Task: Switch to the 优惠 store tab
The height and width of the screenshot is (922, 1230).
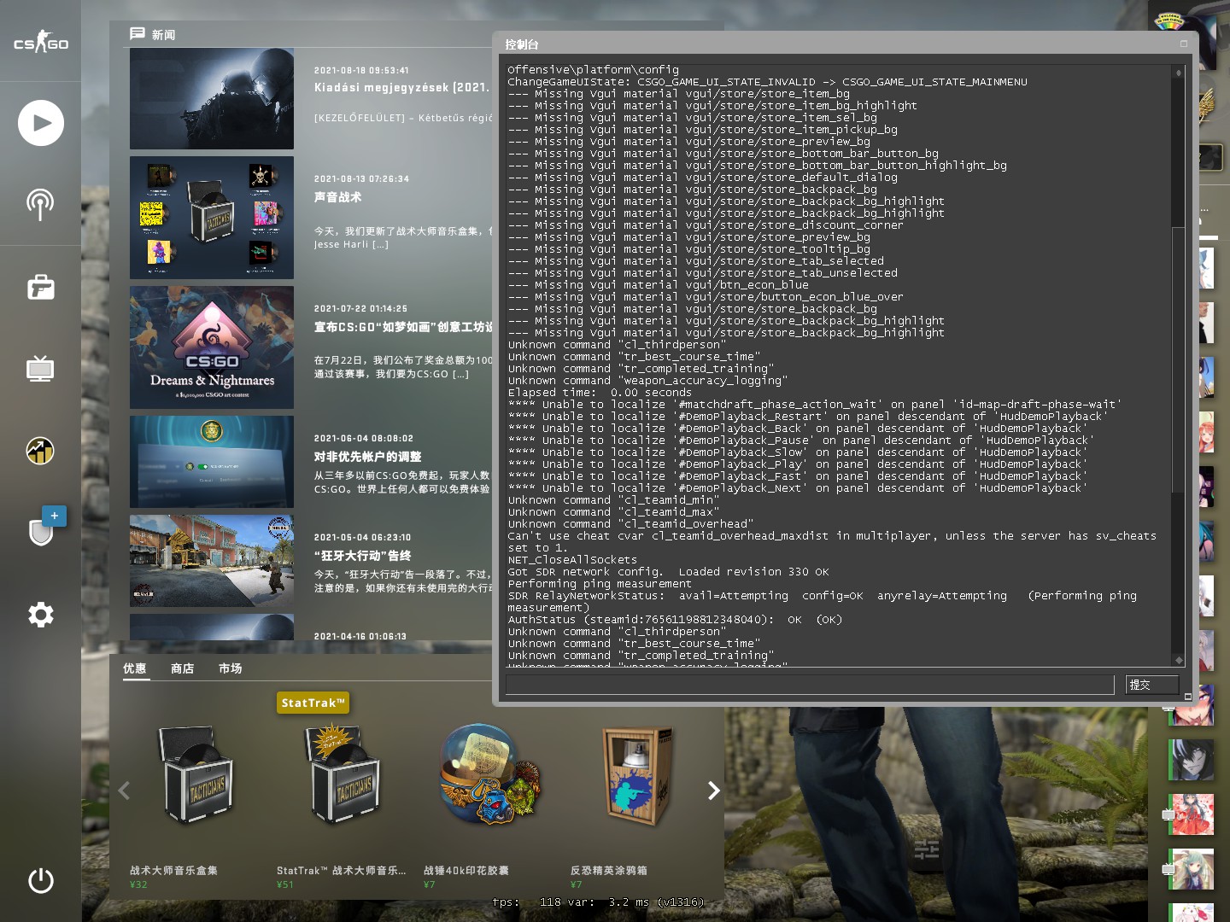Action: click(x=135, y=668)
